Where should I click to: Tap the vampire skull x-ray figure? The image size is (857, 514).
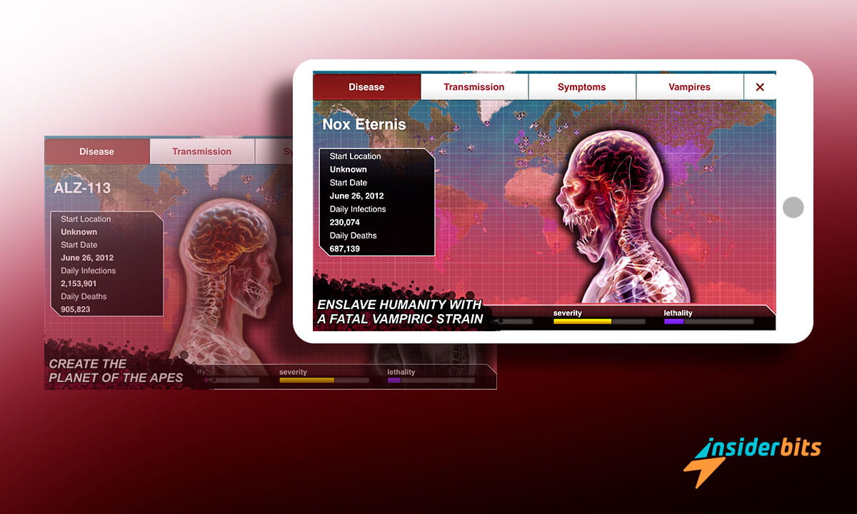(621, 214)
